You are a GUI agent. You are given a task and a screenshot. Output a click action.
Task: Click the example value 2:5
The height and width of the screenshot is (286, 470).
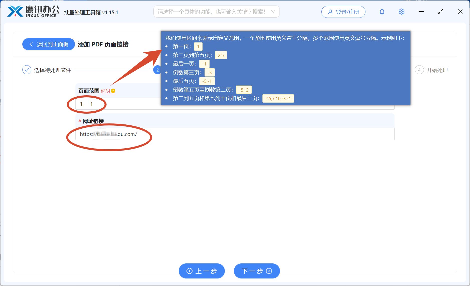[x=221, y=55]
